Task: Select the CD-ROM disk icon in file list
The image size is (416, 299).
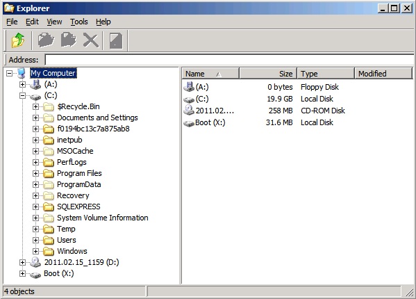Action: (189, 110)
